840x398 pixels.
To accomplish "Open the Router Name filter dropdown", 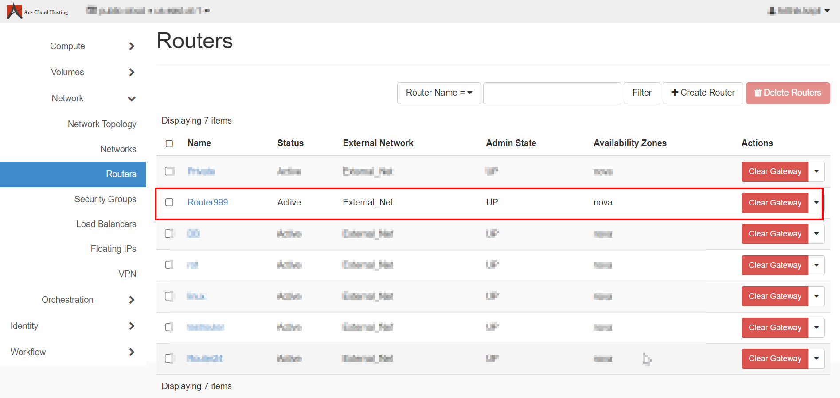I will [x=438, y=93].
